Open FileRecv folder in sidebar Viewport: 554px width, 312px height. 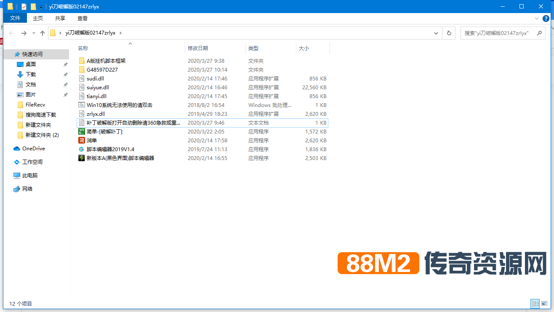click(35, 104)
